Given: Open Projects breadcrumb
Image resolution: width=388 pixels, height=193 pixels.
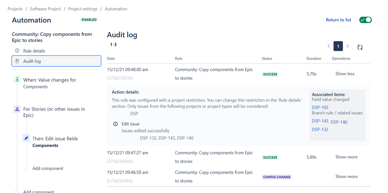Looking at the screenshot, I should click(x=15, y=9).
